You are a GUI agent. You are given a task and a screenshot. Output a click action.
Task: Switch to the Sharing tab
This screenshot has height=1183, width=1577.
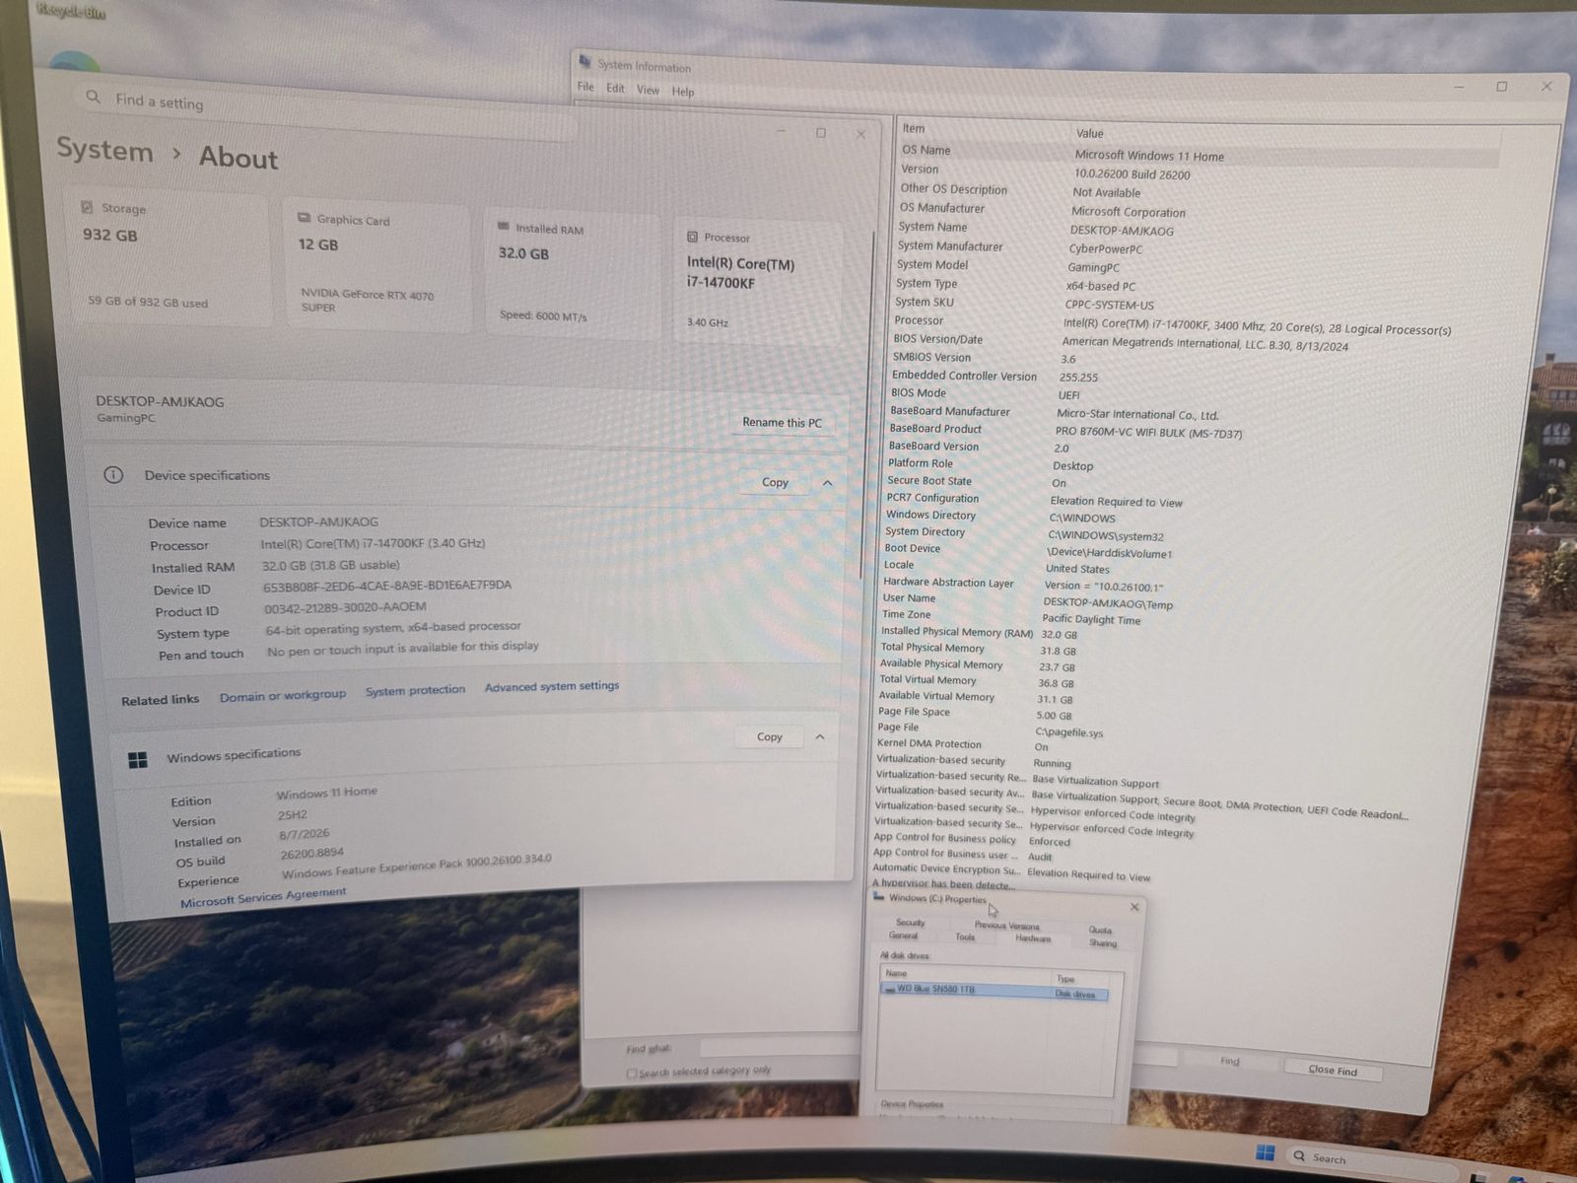tap(1103, 943)
